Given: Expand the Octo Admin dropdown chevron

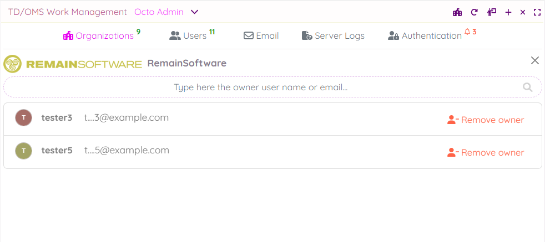Looking at the screenshot, I should [194, 12].
